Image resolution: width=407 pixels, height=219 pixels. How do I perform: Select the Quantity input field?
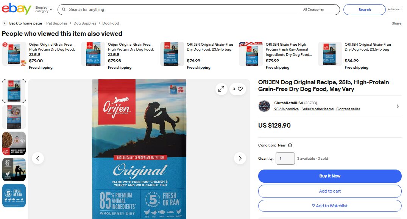point(285,158)
